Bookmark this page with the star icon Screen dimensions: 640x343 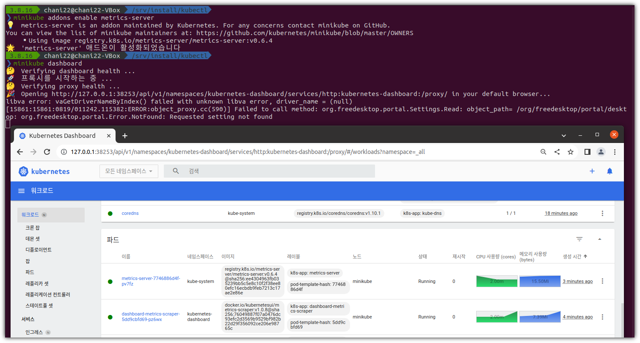pyautogui.click(x=571, y=152)
